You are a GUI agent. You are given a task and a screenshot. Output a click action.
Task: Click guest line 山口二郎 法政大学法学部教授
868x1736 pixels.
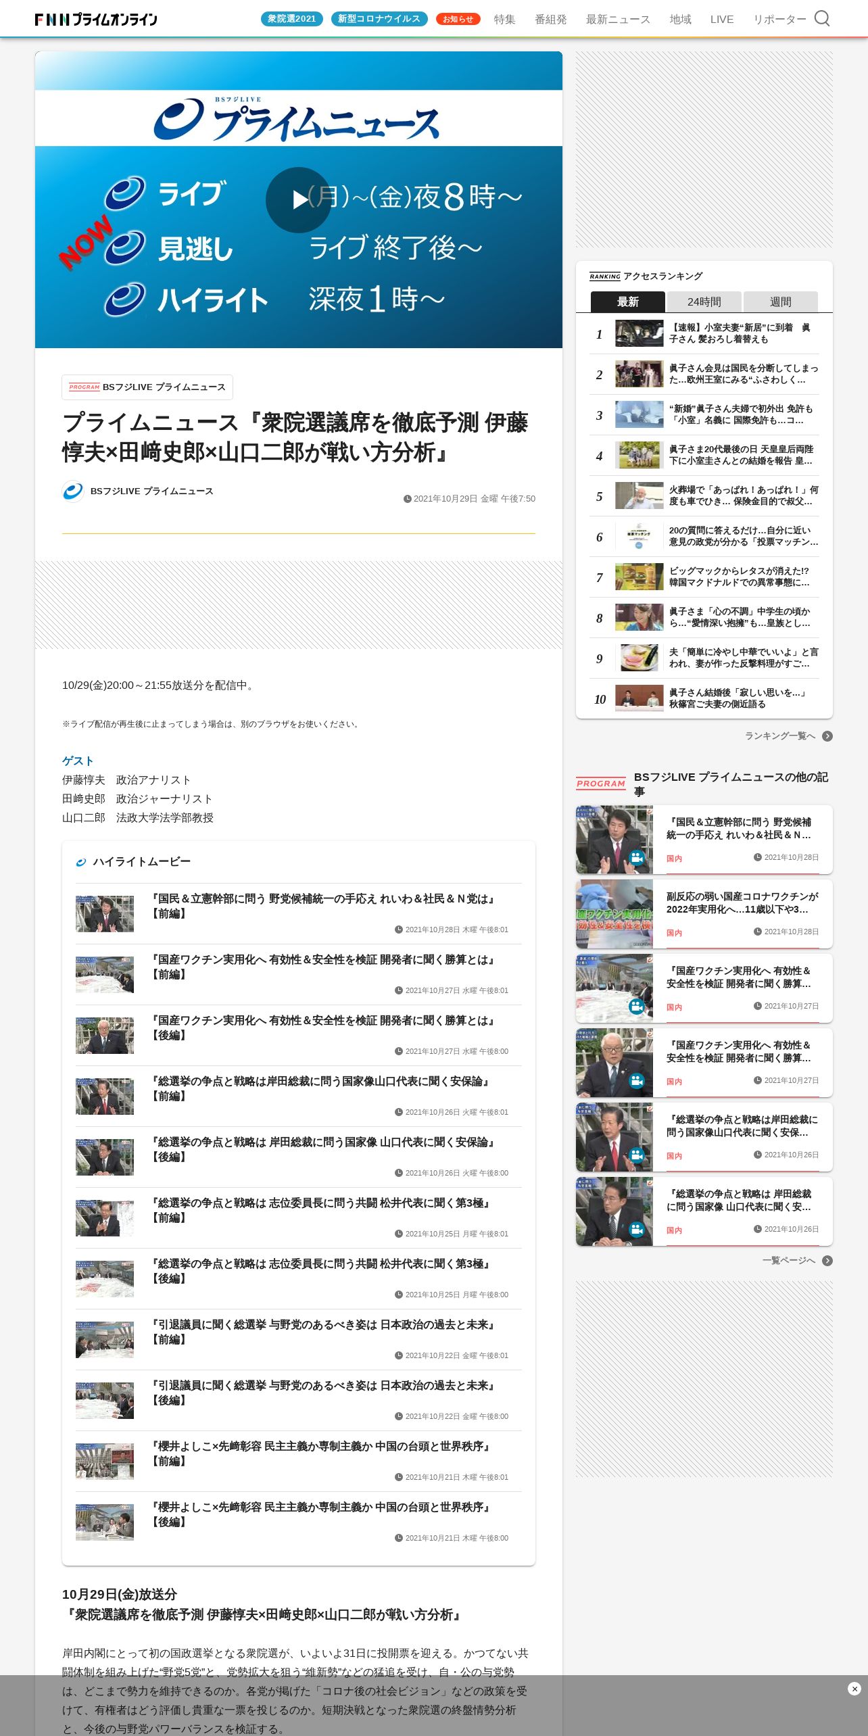point(138,818)
